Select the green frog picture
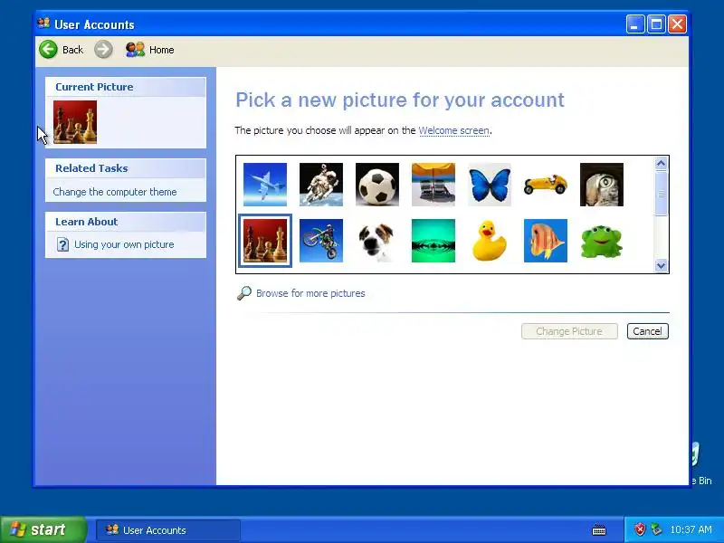 point(602,241)
